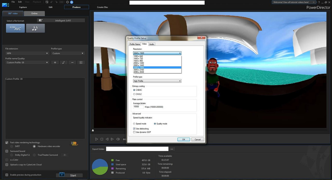Screen dimensions: 332x180
Task: Enable Surround Sound checkbox
Action: [7, 151]
